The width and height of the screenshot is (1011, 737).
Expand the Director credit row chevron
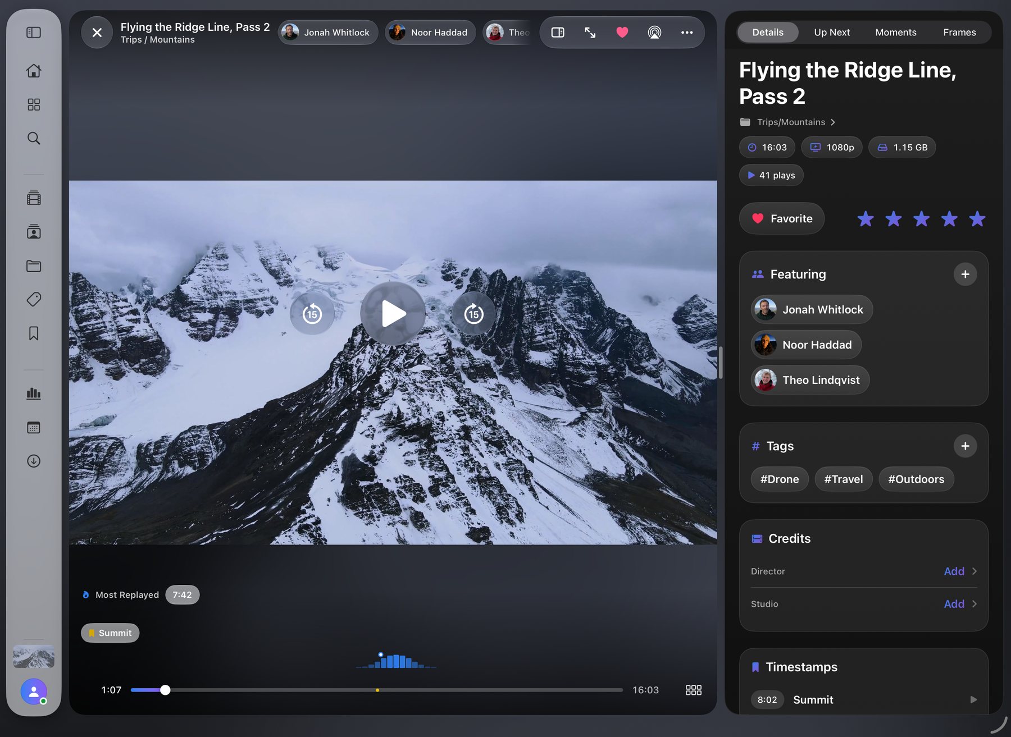coord(974,571)
